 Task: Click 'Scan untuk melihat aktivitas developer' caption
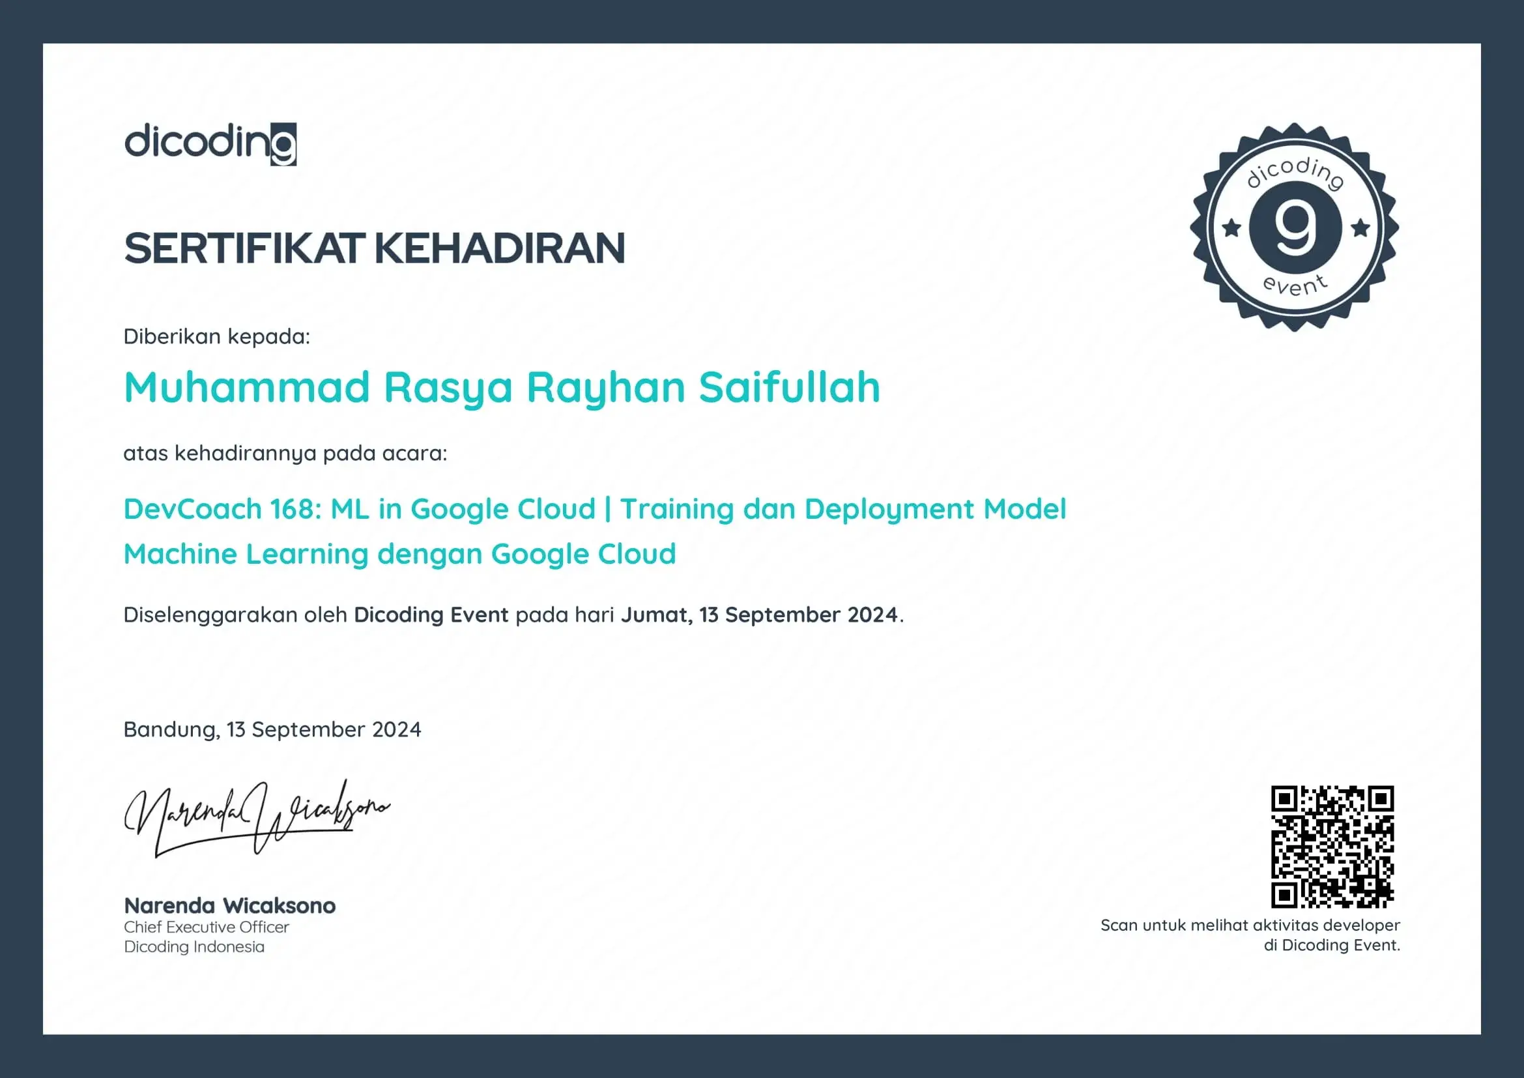(1250, 925)
